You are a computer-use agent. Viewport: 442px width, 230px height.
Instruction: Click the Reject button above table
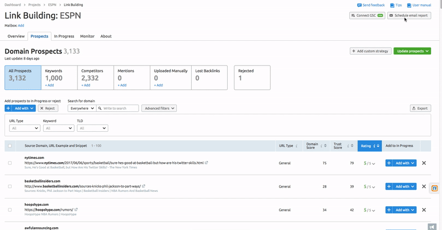(x=48, y=108)
